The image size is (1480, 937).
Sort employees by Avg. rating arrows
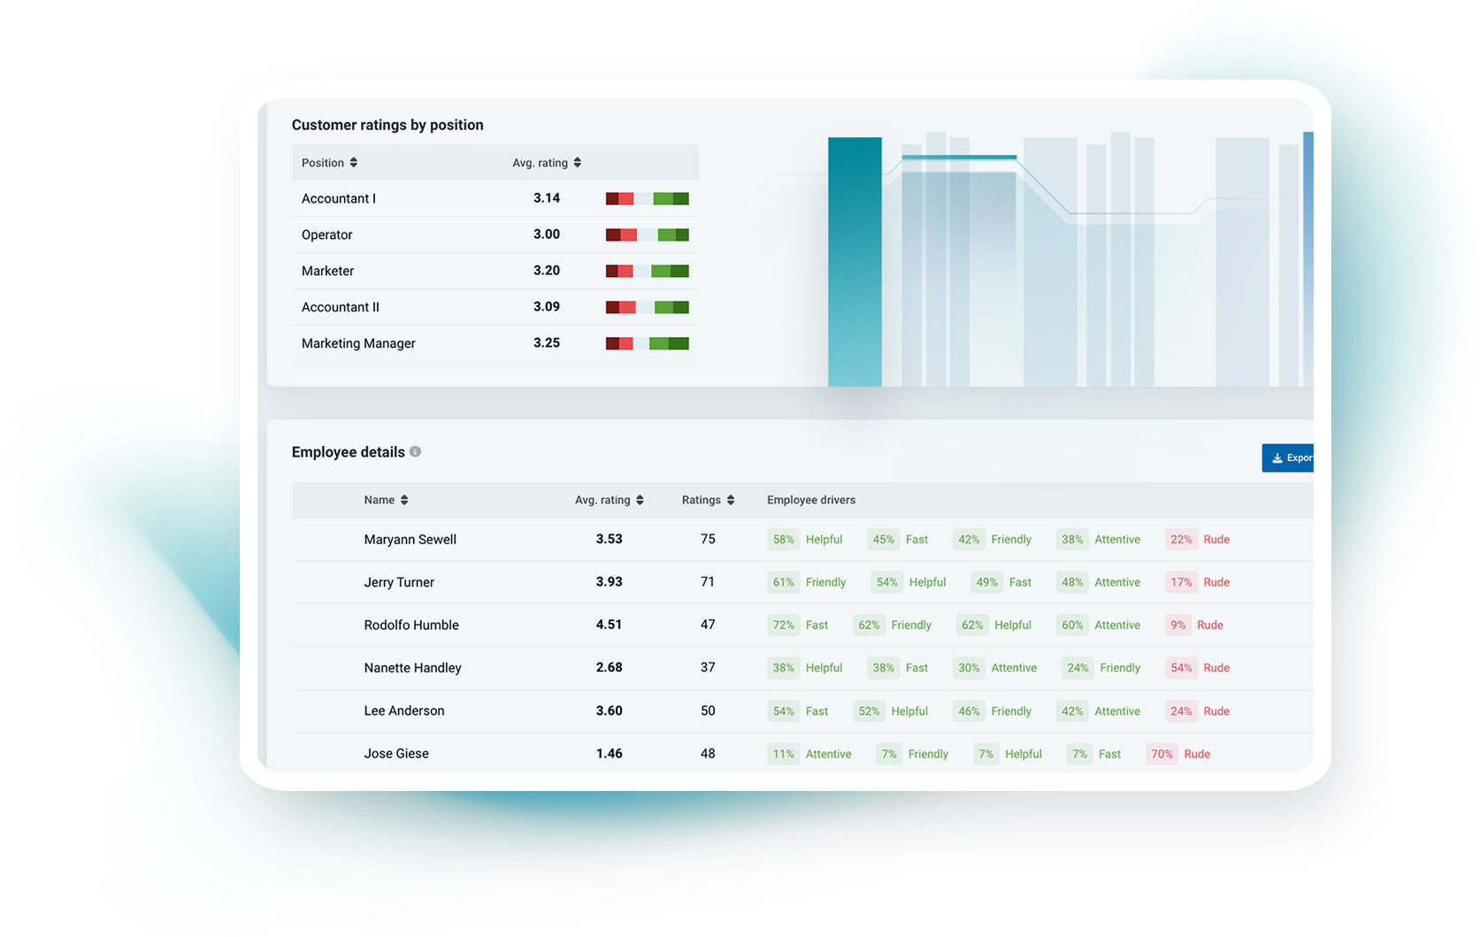click(640, 500)
